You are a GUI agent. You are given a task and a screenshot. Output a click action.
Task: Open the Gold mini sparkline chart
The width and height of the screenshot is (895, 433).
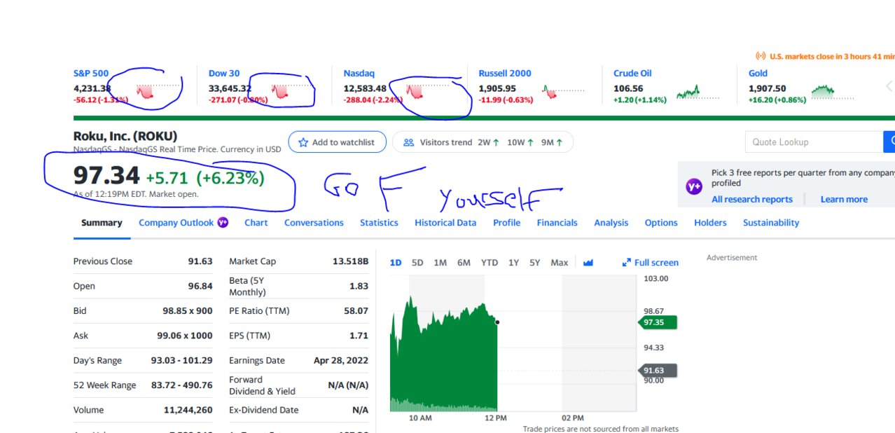833,92
